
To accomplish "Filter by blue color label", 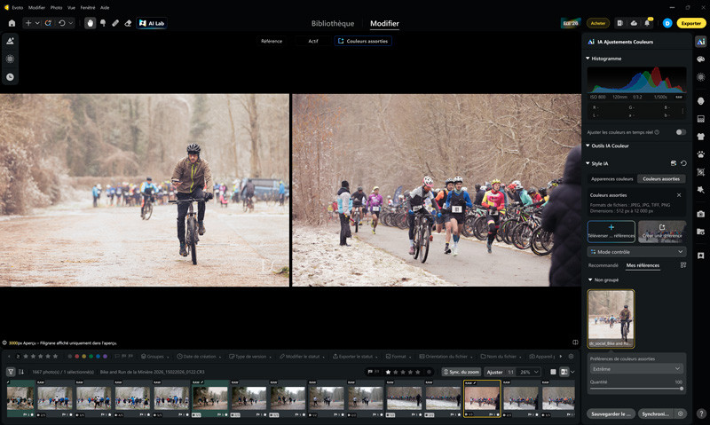I will (x=98, y=357).
